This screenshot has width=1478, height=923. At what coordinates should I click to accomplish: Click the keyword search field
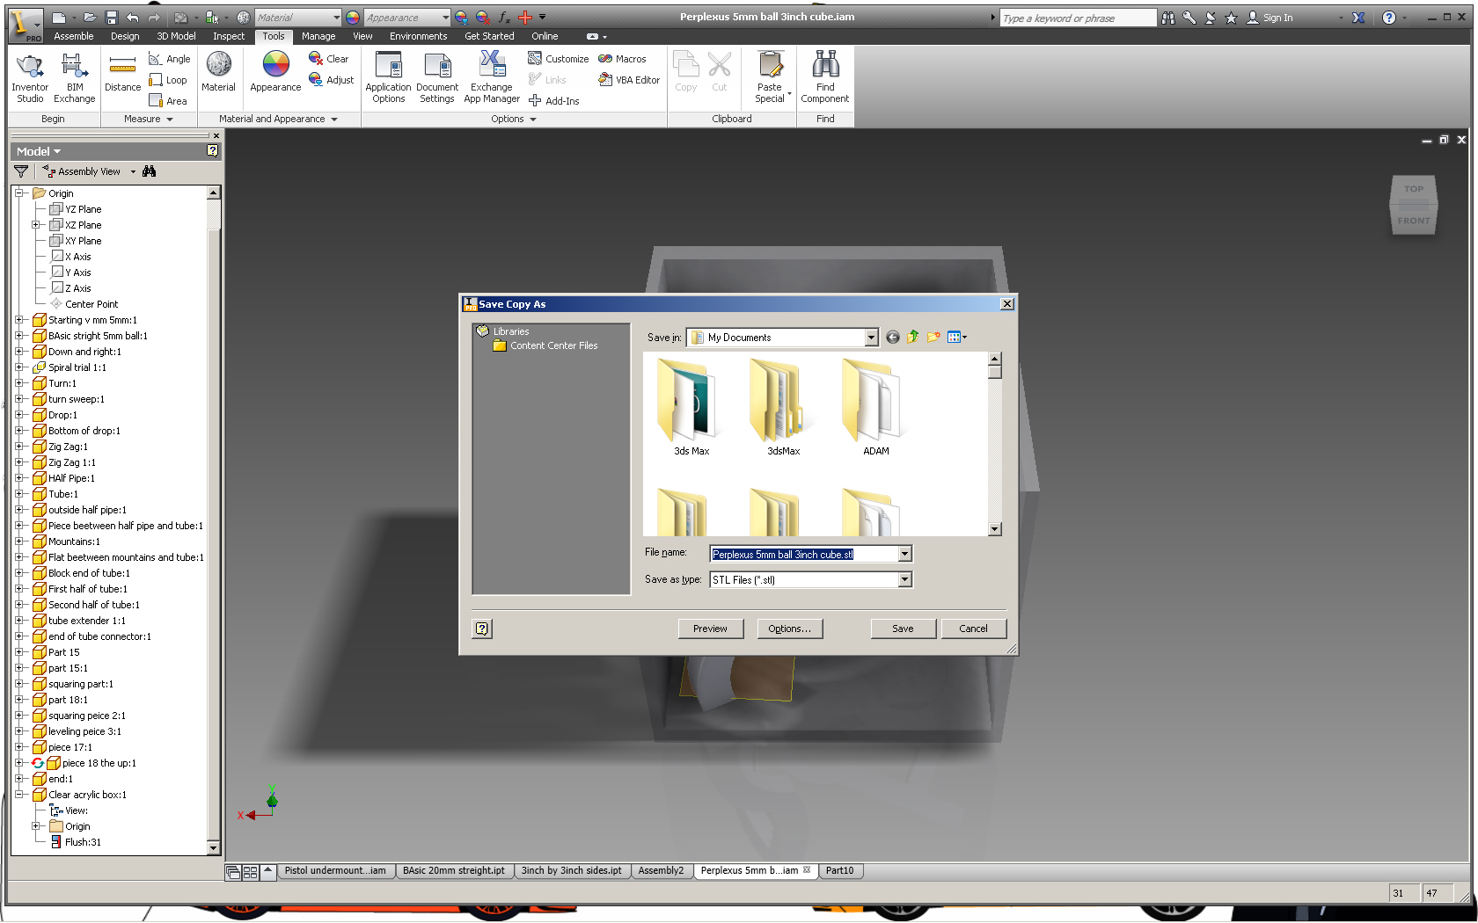coord(1078,18)
